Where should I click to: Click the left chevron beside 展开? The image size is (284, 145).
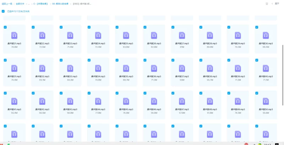tap(273, 4)
